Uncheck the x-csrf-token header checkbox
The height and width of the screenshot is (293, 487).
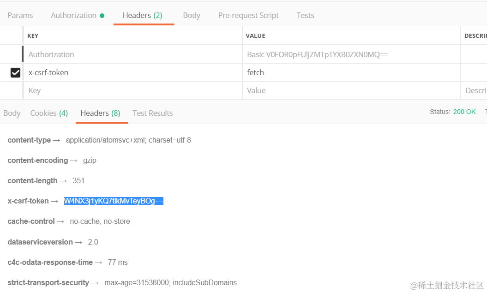tap(16, 72)
